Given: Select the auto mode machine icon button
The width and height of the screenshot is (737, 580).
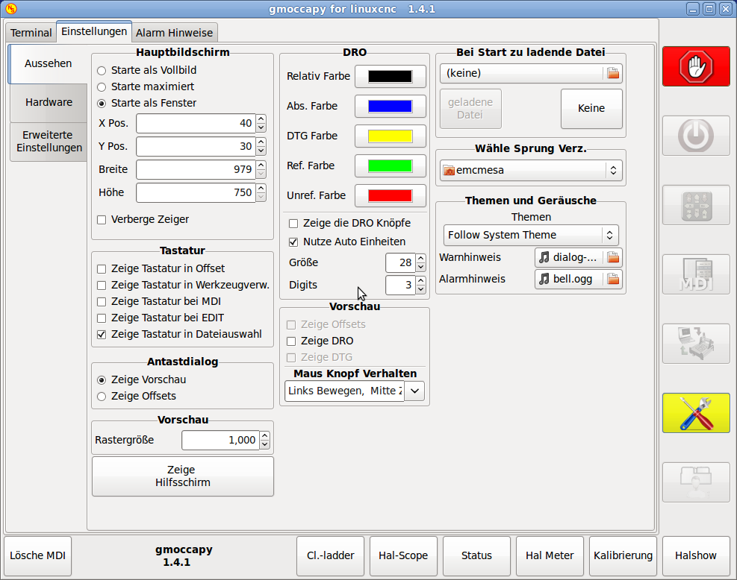Looking at the screenshot, I should point(696,344).
